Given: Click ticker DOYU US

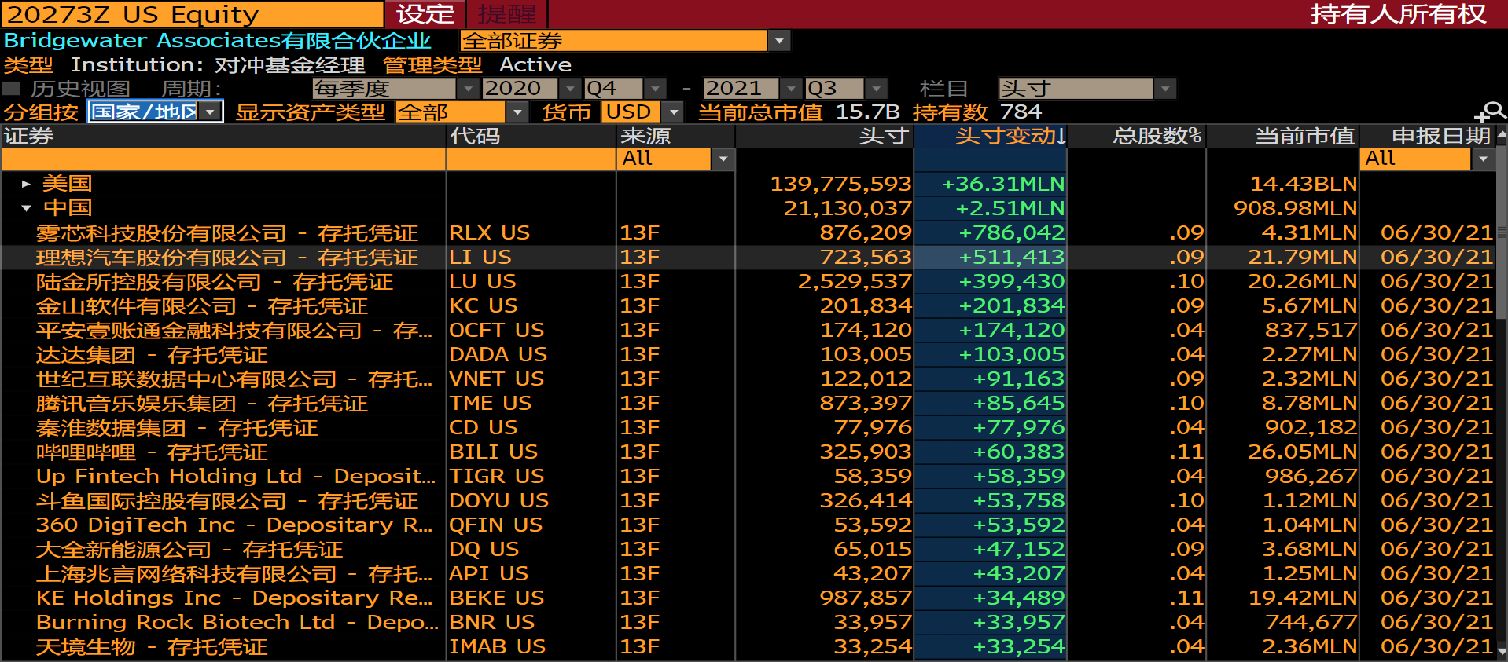Looking at the screenshot, I should tap(498, 500).
